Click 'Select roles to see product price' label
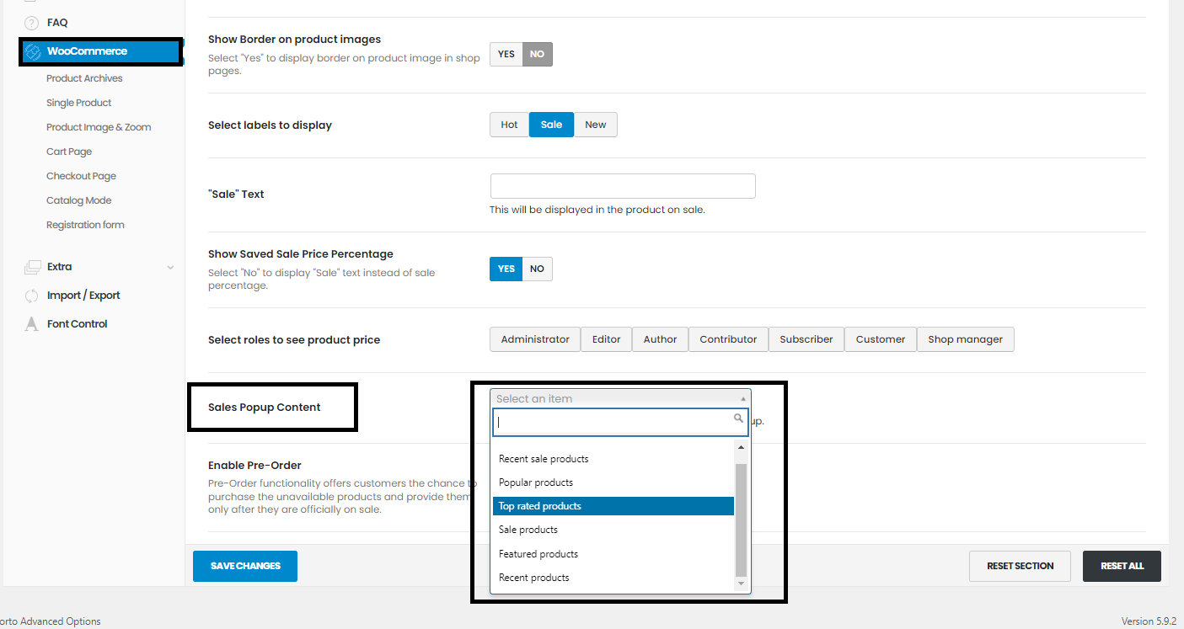The height and width of the screenshot is (629, 1184). (294, 340)
